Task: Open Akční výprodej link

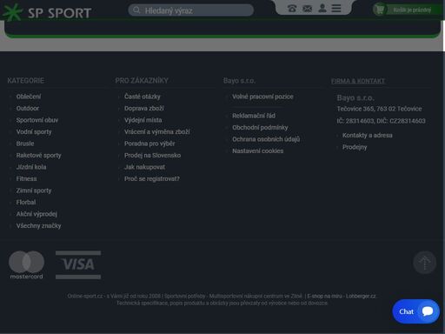Action: coord(37,214)
